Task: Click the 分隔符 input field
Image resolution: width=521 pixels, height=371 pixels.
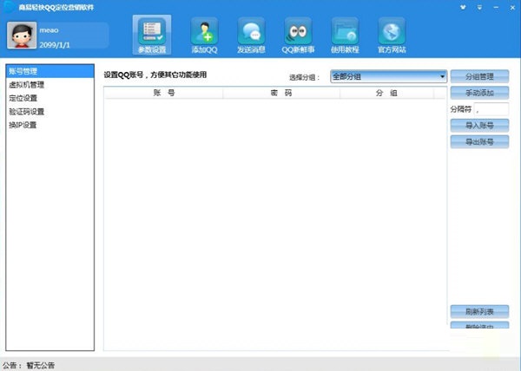Action: coord(491,109)
